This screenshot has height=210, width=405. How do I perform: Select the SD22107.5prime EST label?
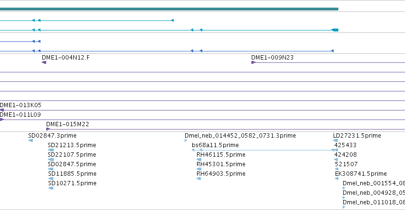pyautogui.click(x=72, y=155)
